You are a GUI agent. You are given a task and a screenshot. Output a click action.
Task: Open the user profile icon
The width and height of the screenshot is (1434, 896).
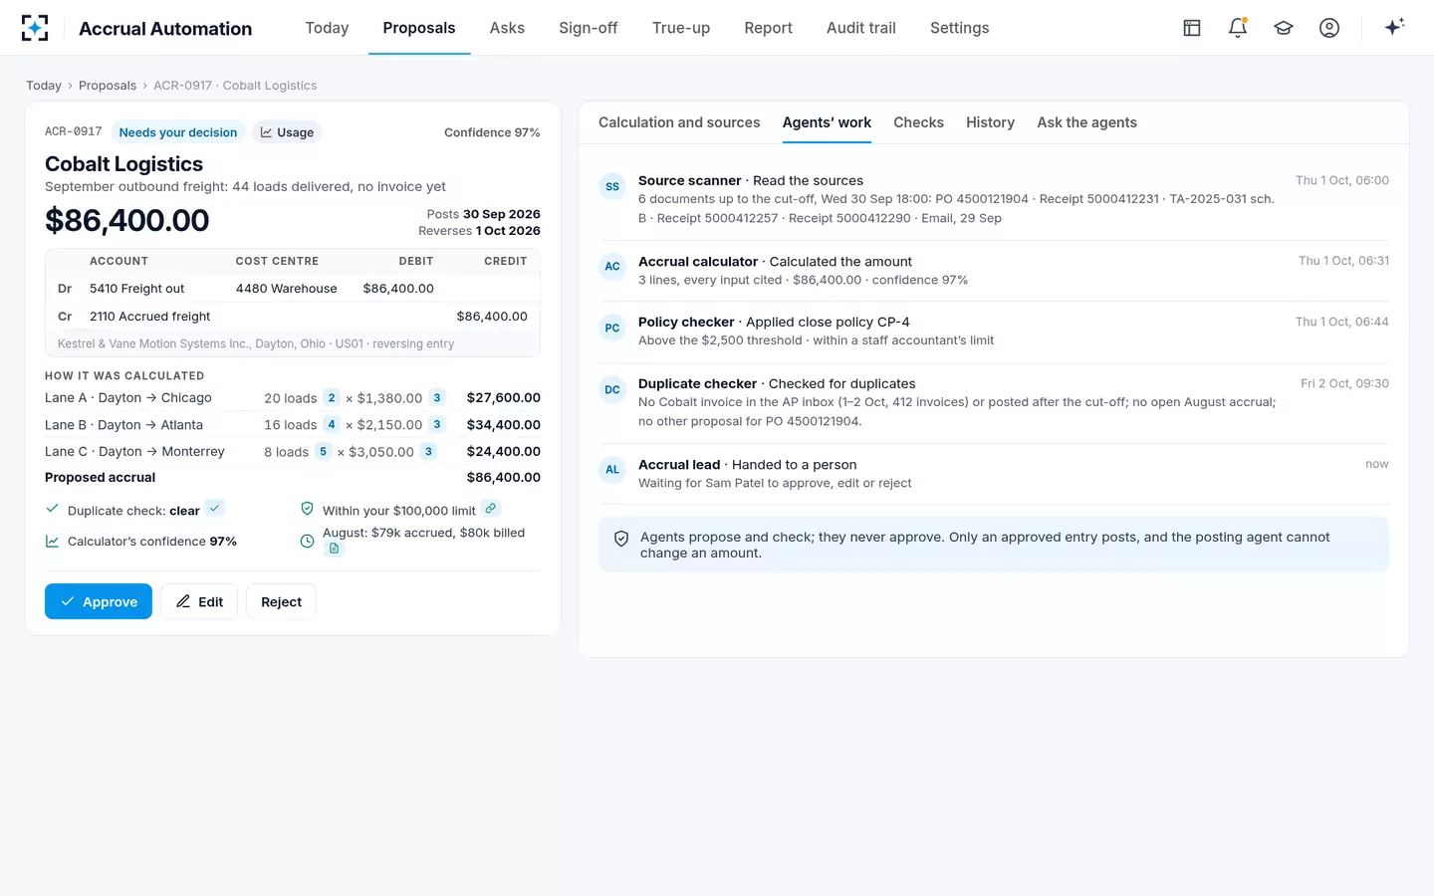pos(1329,28)
